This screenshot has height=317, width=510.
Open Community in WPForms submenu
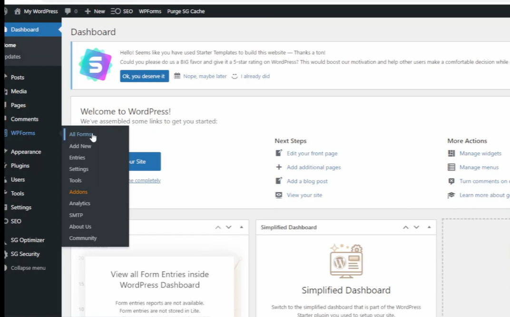[83, 238]
